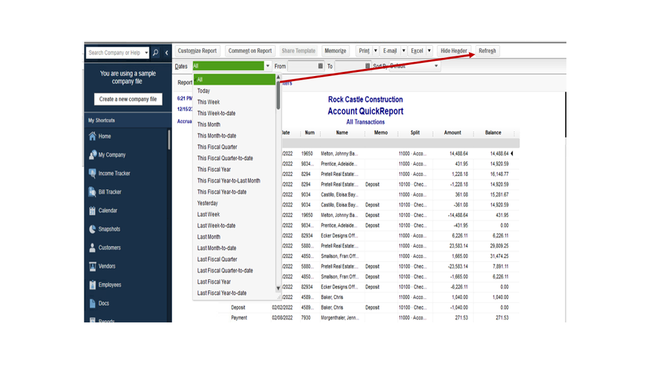
Task: Open the Print dropdown arrow
Action: point(375,51)
